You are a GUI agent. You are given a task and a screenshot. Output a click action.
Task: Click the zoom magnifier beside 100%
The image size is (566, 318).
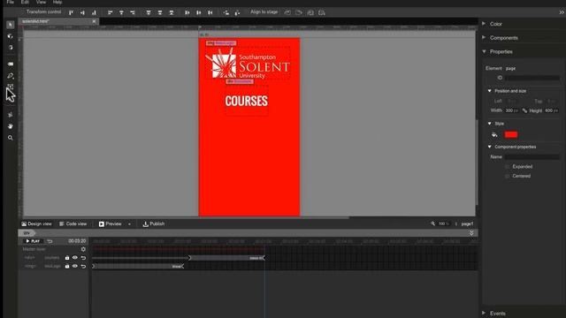coord(432,223)
